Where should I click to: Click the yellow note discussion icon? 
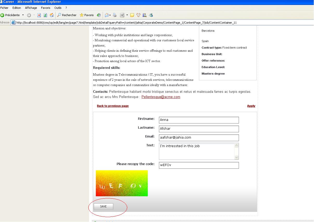[132, 15]
